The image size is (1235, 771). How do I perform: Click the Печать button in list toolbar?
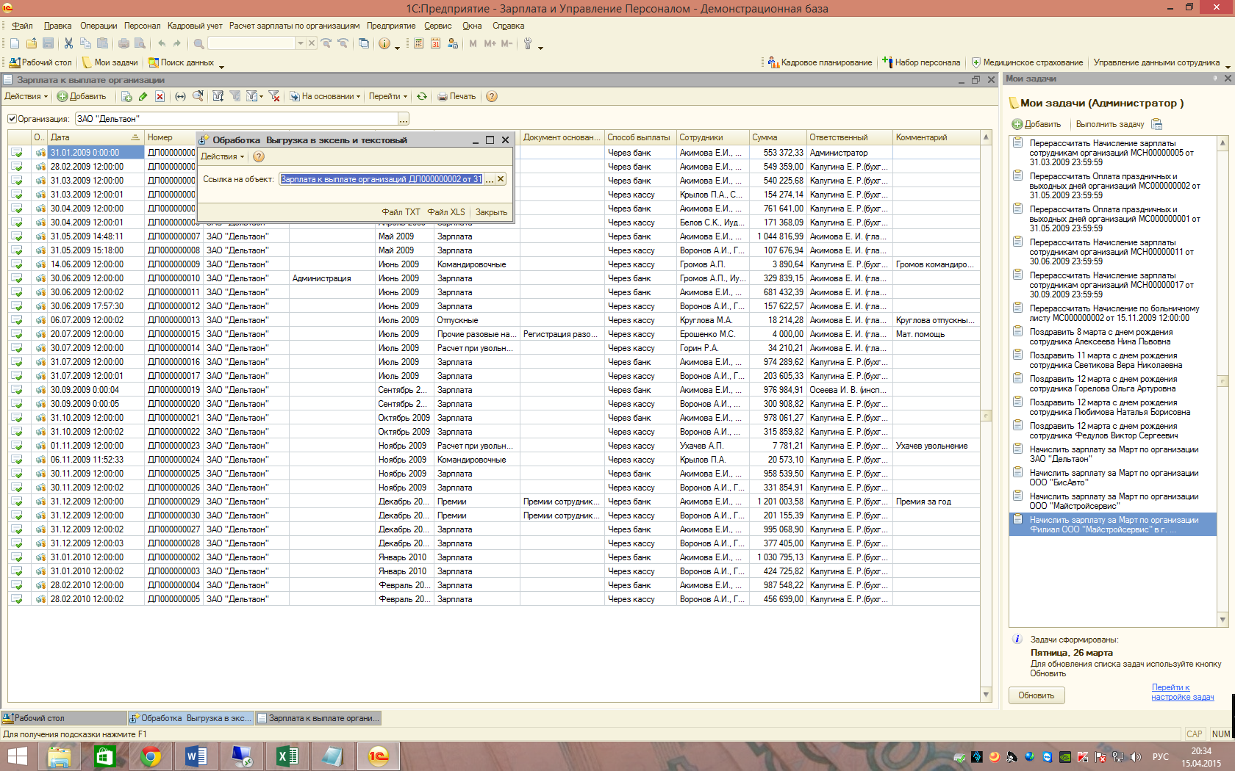pyautogui.click(x=457, y=96)
